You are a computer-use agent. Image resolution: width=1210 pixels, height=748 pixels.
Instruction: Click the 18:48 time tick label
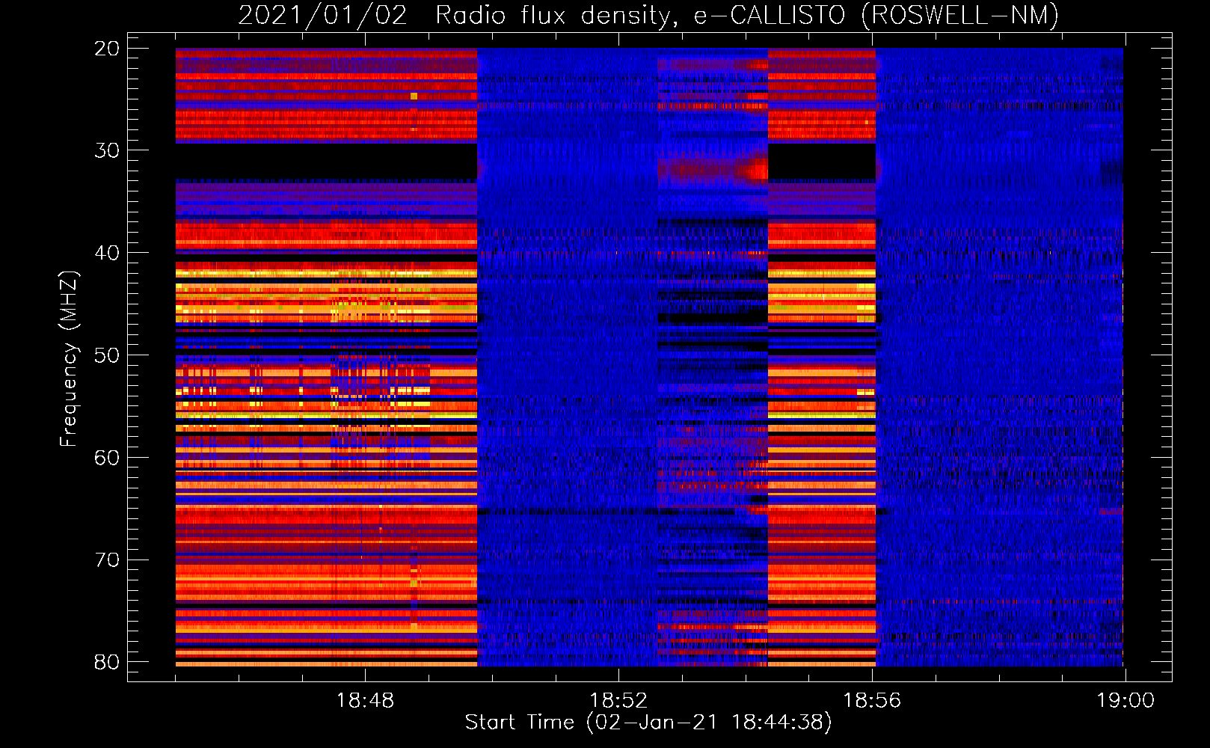pyautogui.click(x=365, y=701)
